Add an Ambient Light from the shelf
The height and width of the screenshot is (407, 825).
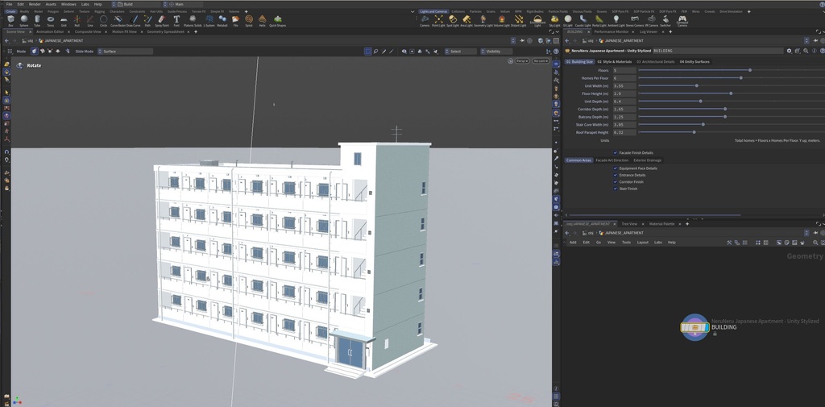616,20
